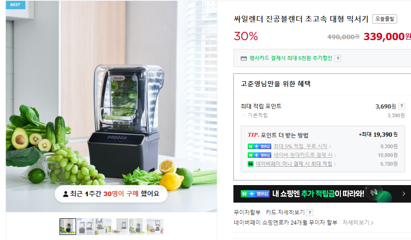Open 네이버 현대카드로 결제 시 link
The image size is (411, 240).
click(x=303, y=155)
